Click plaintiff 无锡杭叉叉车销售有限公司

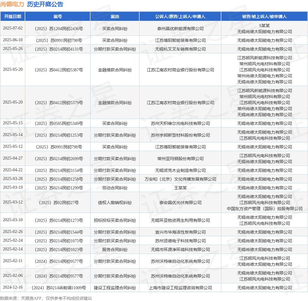(180, 49)
